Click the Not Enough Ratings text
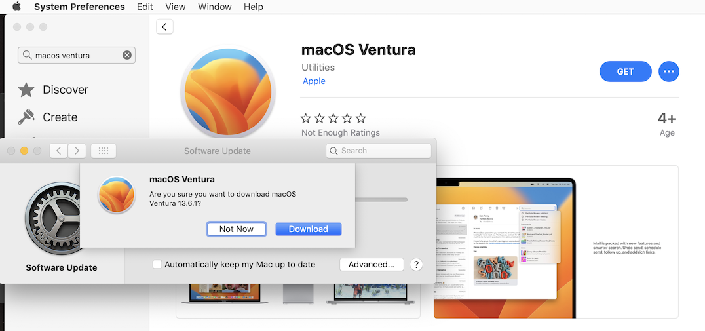Screen dimensions: 705x331 [x=340, y=132]
